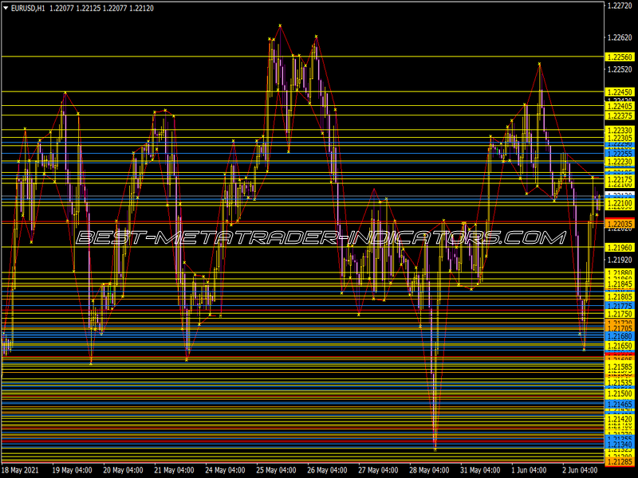Click the 1.22620 price scale value

point(620,37)
